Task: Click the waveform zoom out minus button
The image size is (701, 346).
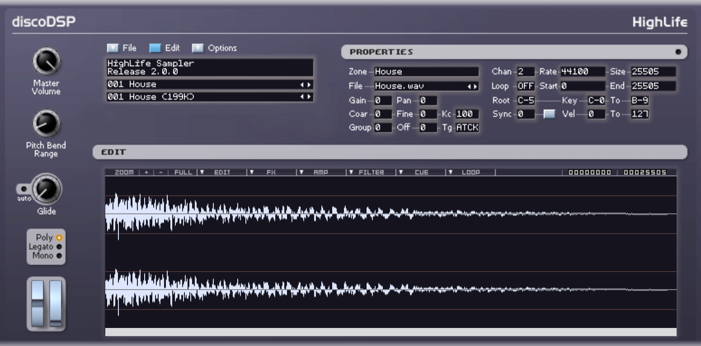Action: point(160,172)
